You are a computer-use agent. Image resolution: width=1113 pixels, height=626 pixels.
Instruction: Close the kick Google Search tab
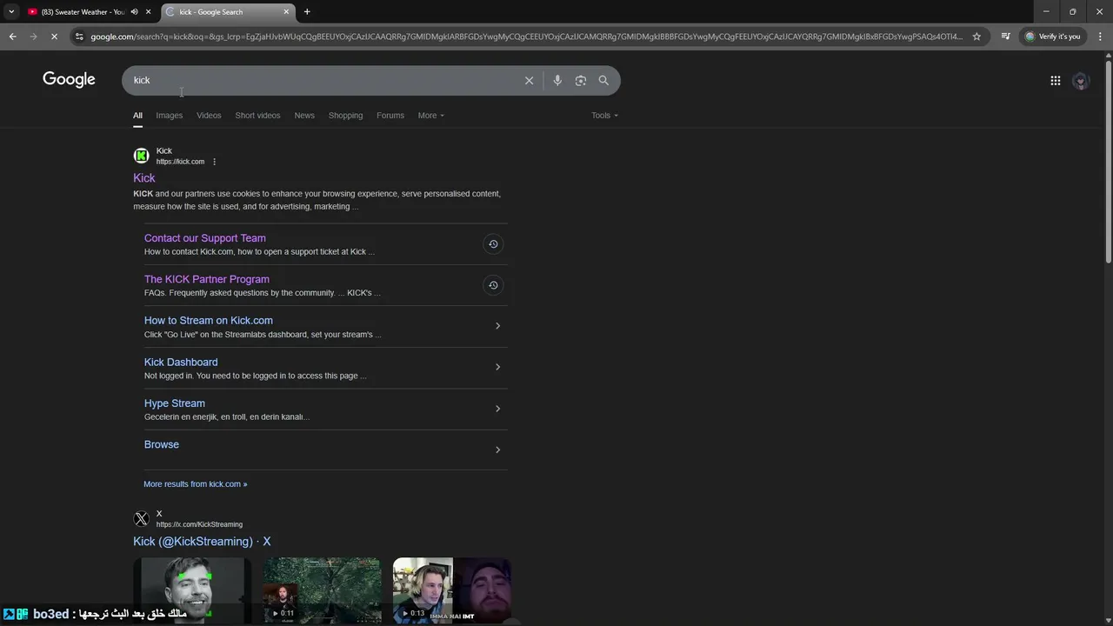coord(286,12)
